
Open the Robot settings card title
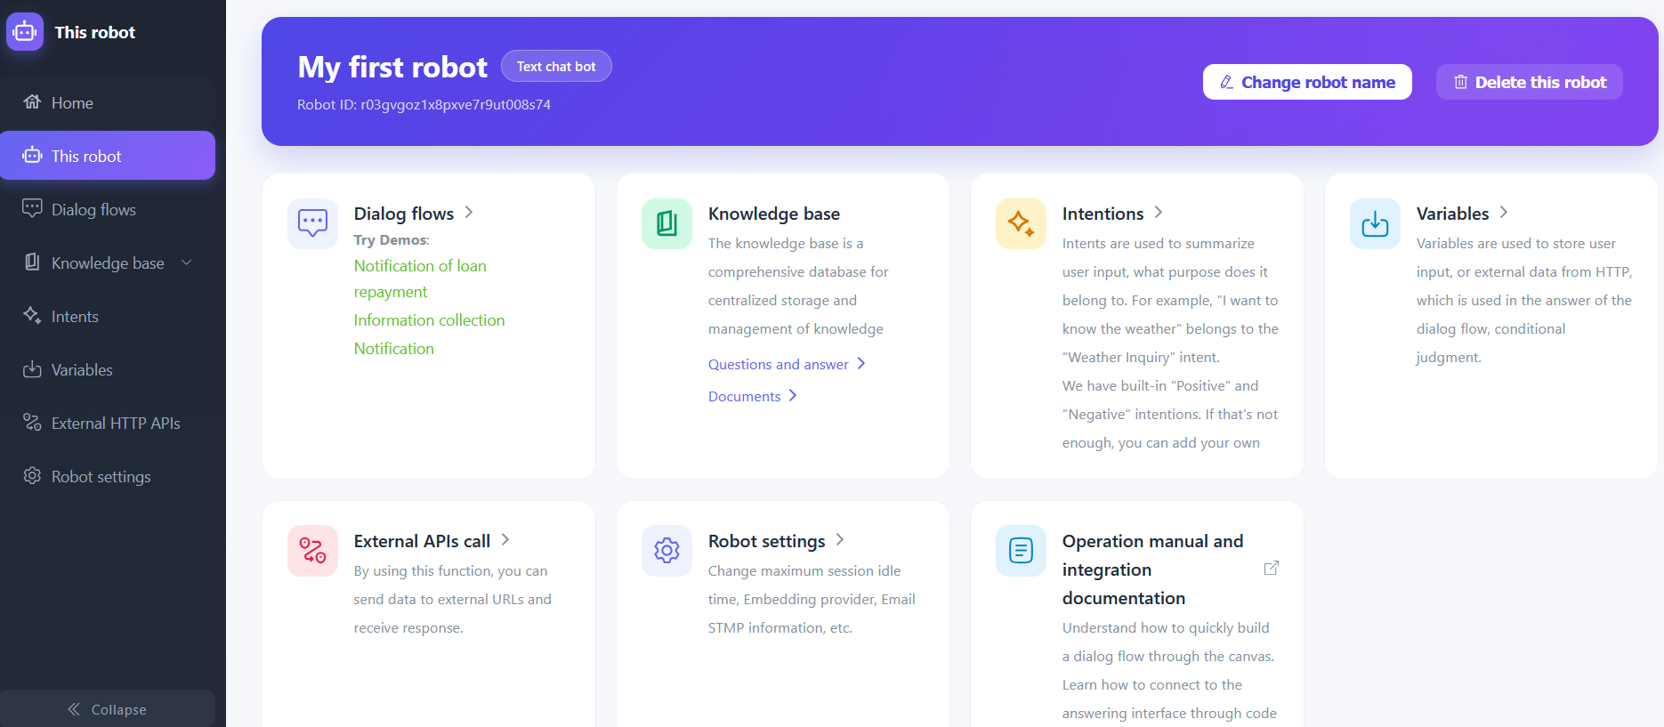point(766,541)
